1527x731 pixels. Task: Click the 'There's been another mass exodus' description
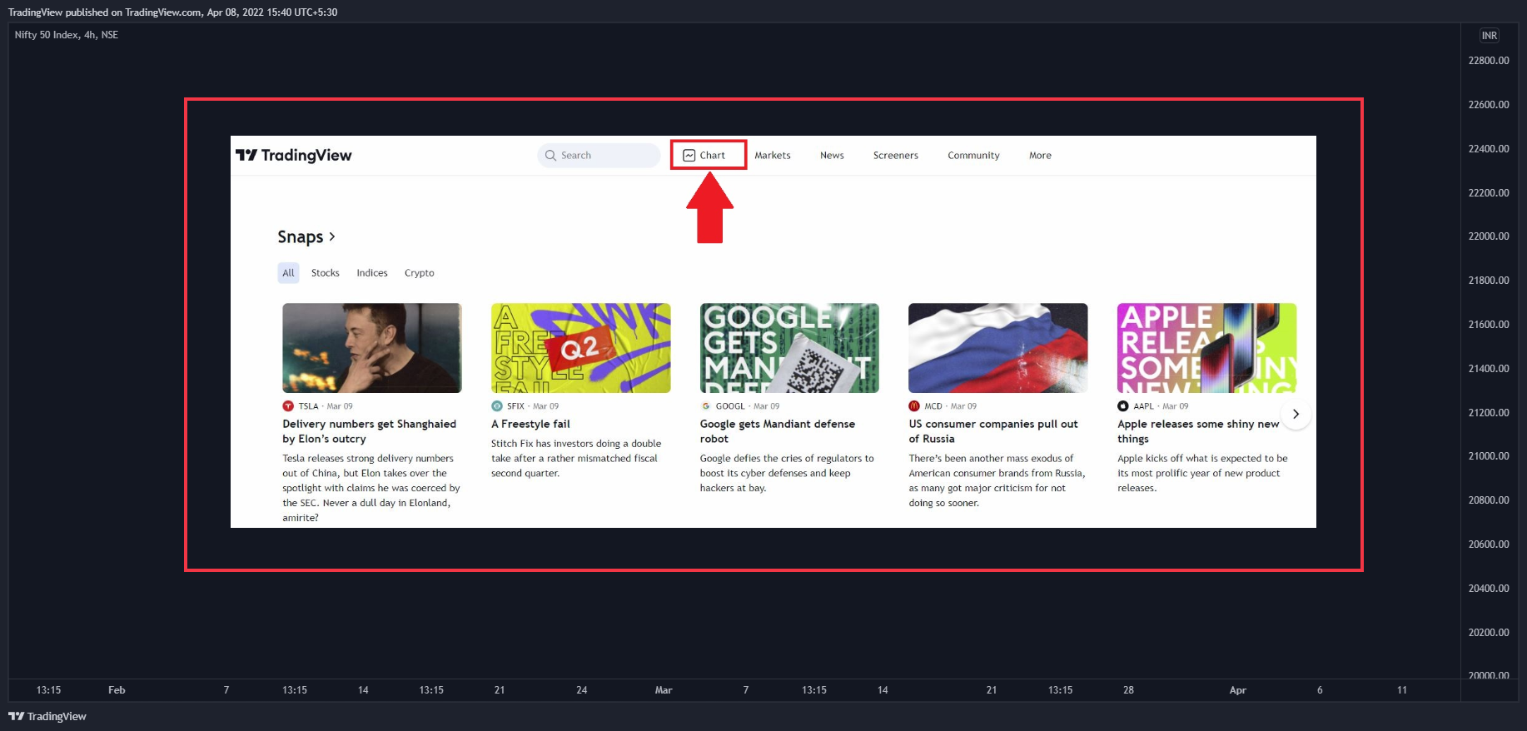(x=997, y=480)
